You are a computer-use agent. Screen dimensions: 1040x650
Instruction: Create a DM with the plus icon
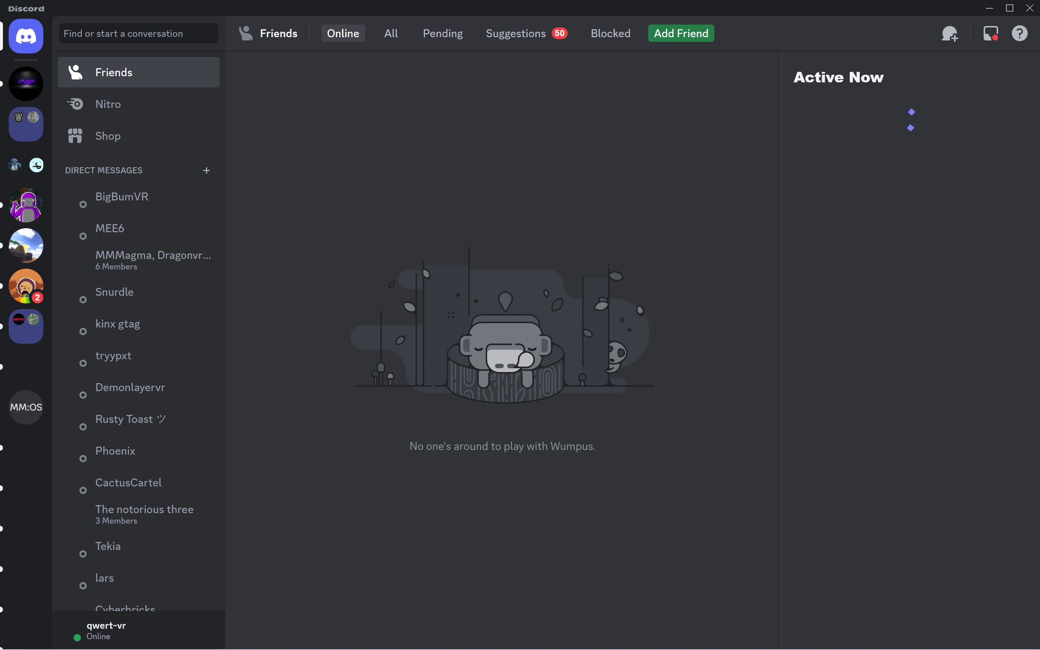point(206,171)
